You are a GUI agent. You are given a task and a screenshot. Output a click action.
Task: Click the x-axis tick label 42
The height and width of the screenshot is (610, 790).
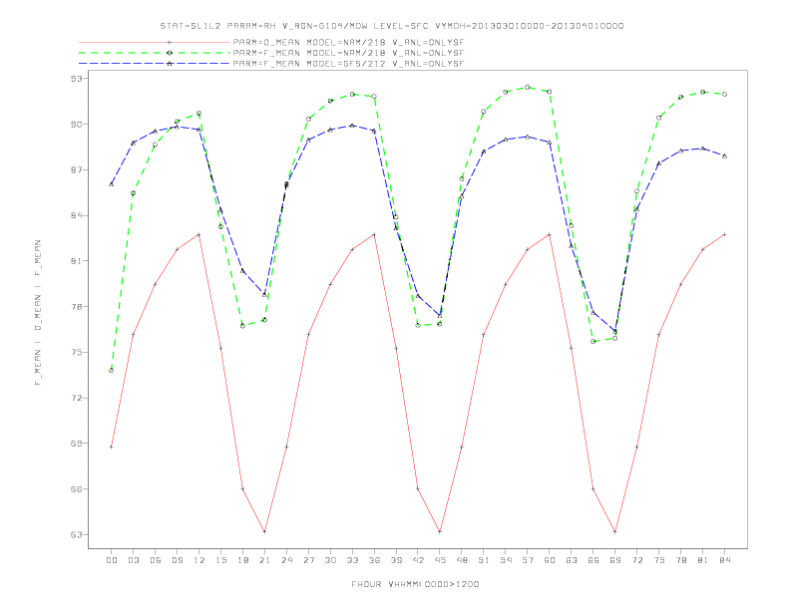[418, 560]
